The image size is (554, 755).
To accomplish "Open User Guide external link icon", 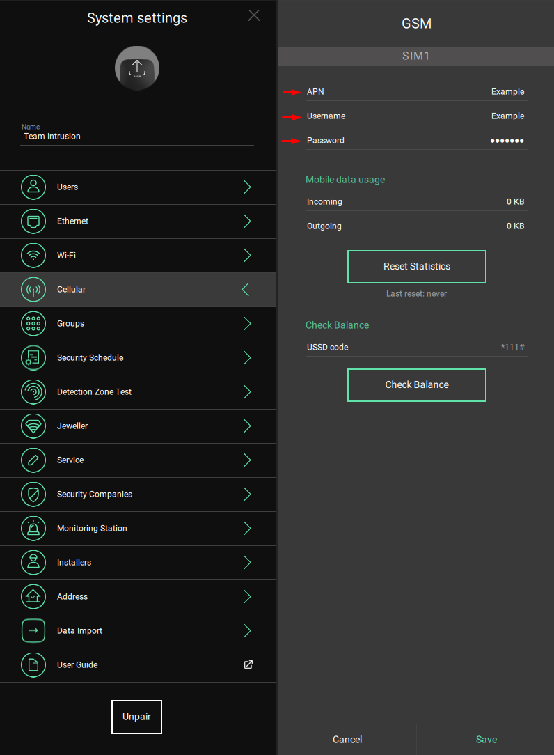I will (248, 664).
